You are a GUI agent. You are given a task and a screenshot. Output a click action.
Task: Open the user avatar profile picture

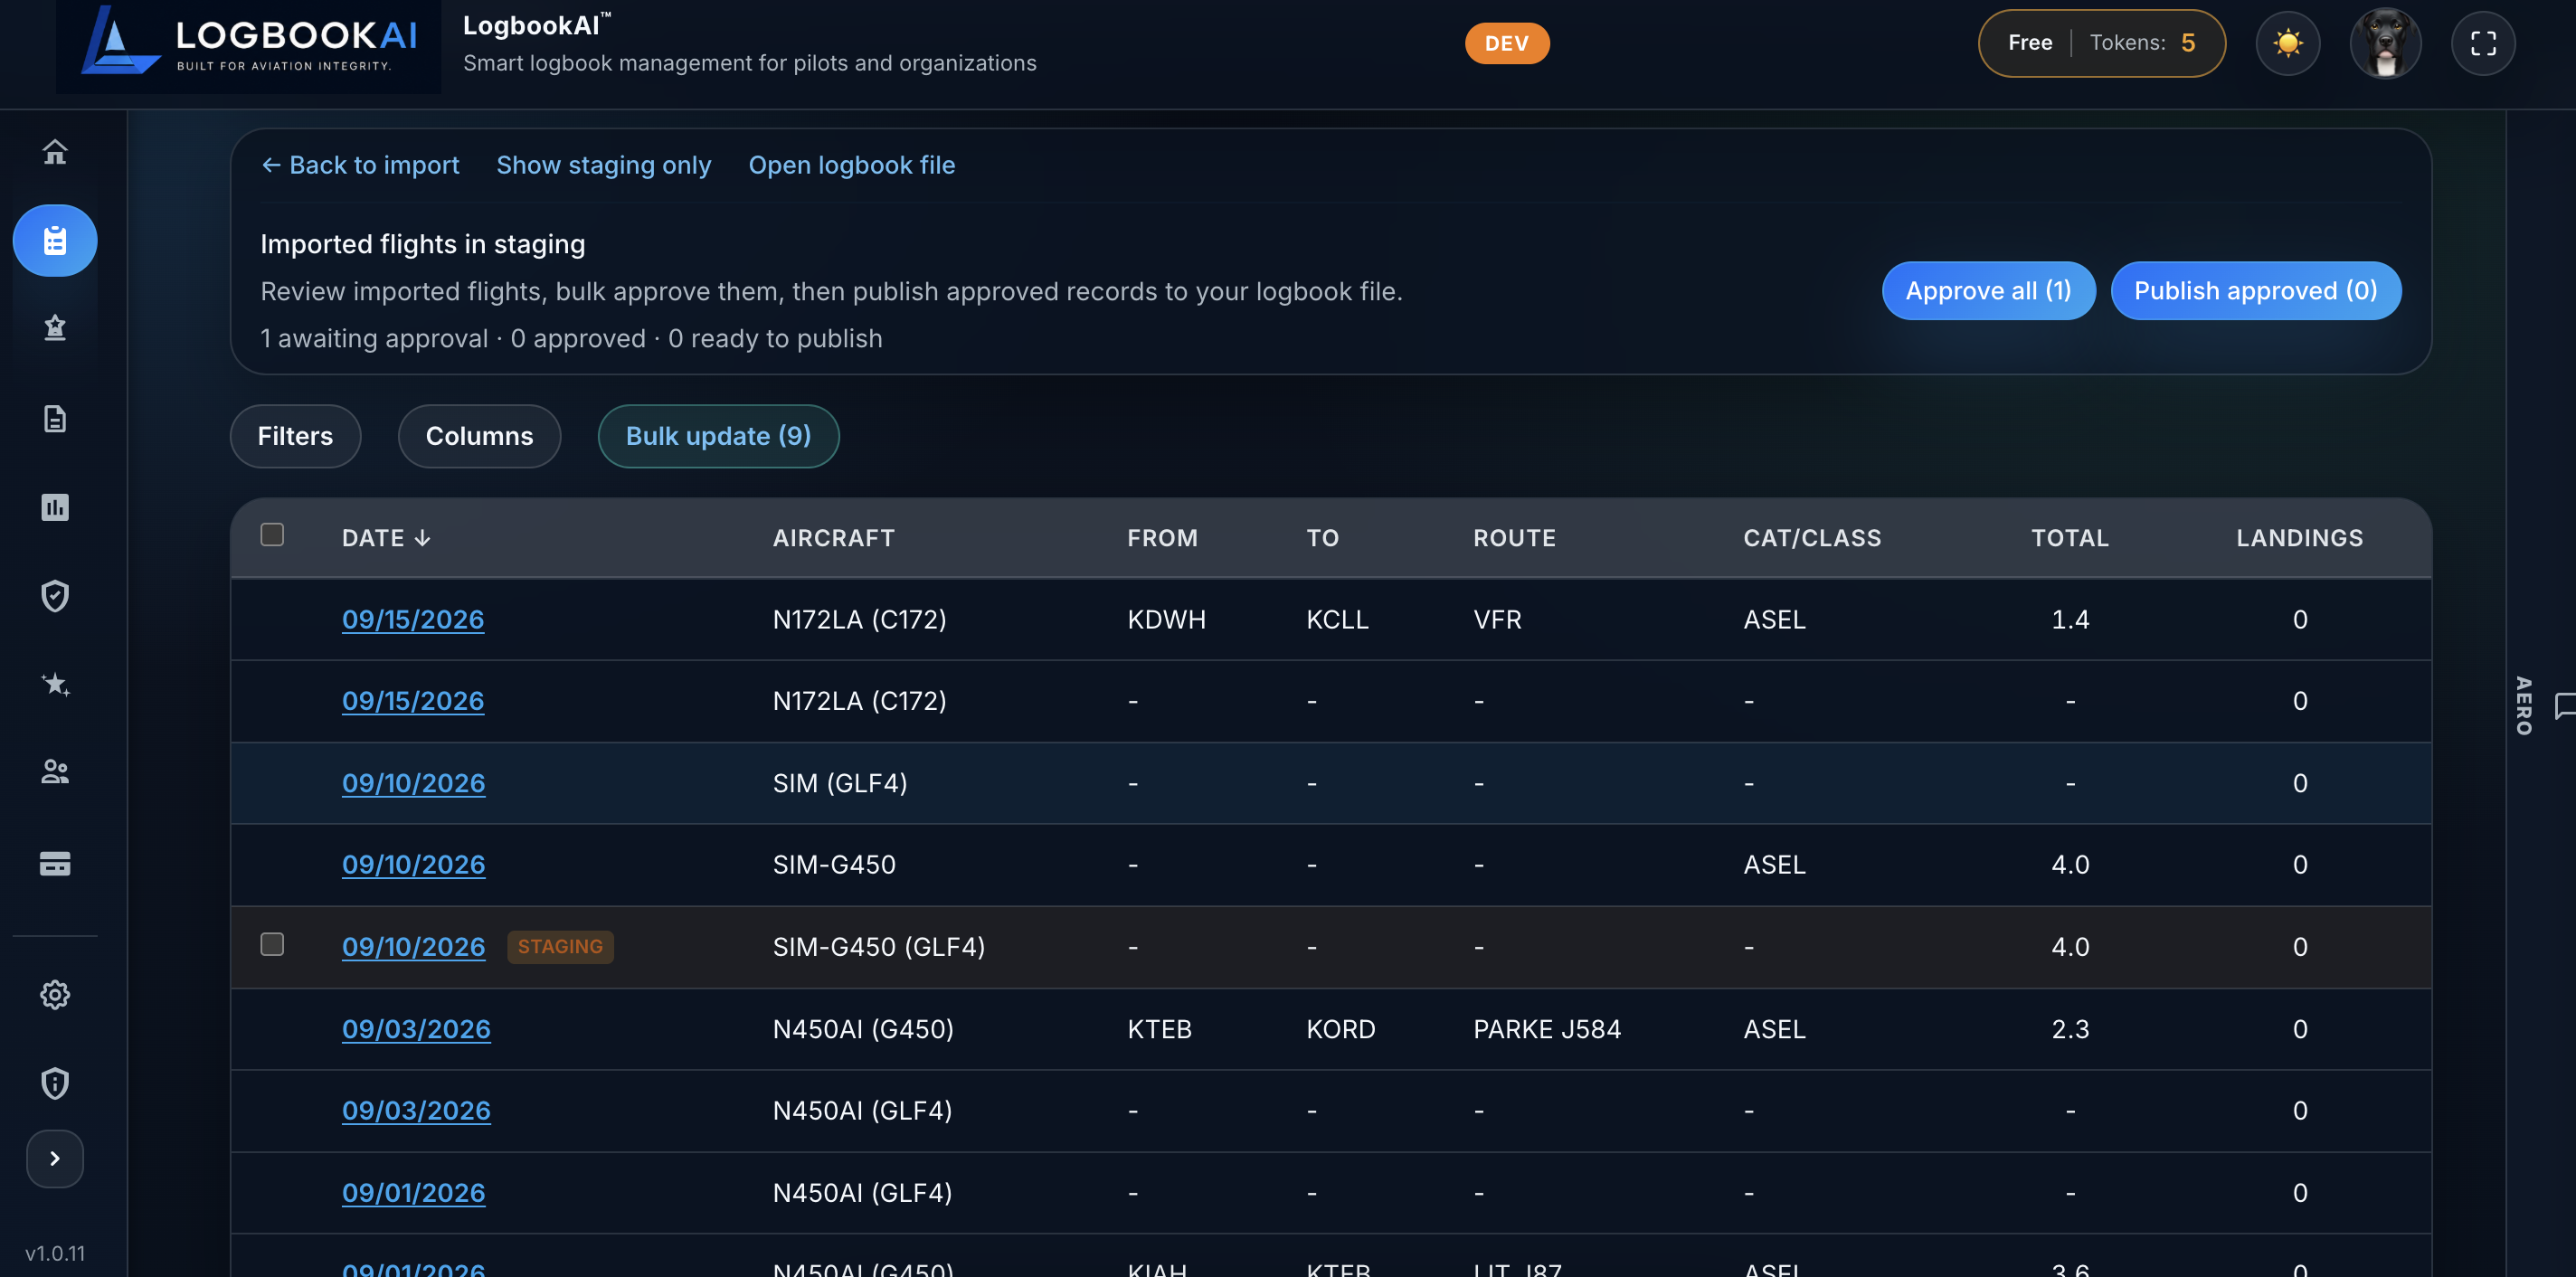(x=2385, y=43)
